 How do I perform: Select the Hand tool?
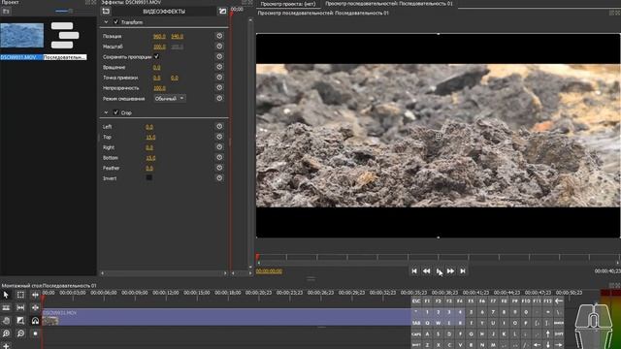6,321
